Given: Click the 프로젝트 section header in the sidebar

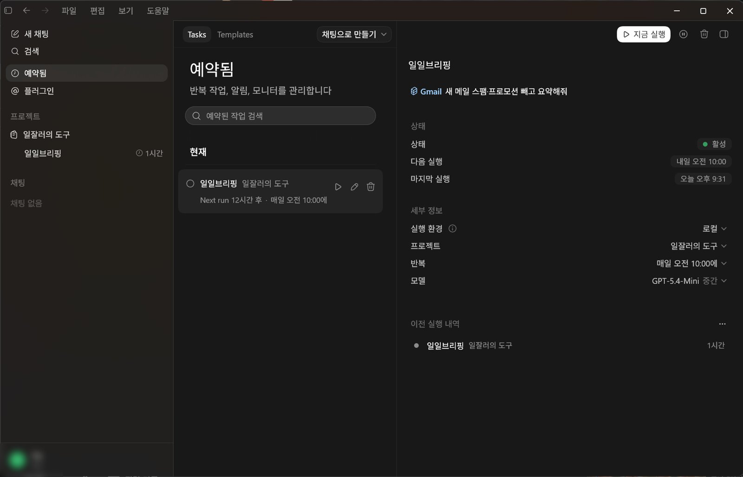Looking at the screenshot, I should [x=26, y=116].
